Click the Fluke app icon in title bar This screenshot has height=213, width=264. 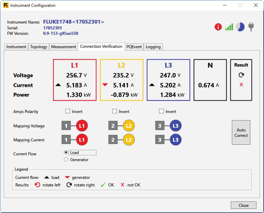click(6, 5)
